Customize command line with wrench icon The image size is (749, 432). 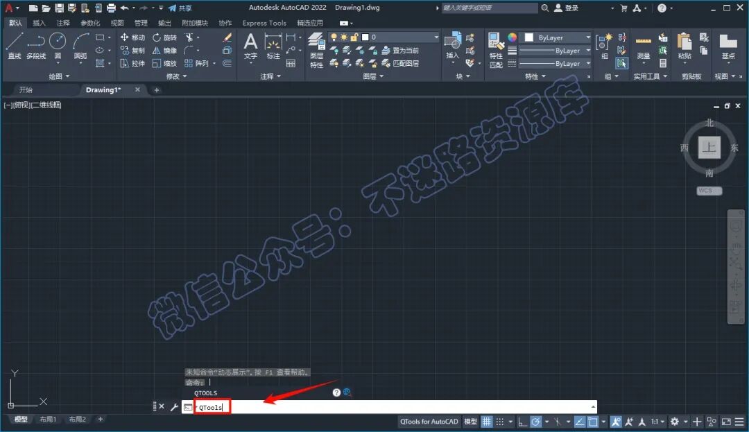(174, 407)
